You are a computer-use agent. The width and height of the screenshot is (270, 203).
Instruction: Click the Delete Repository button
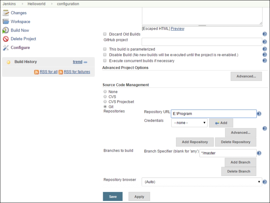(x=235, y=142)
